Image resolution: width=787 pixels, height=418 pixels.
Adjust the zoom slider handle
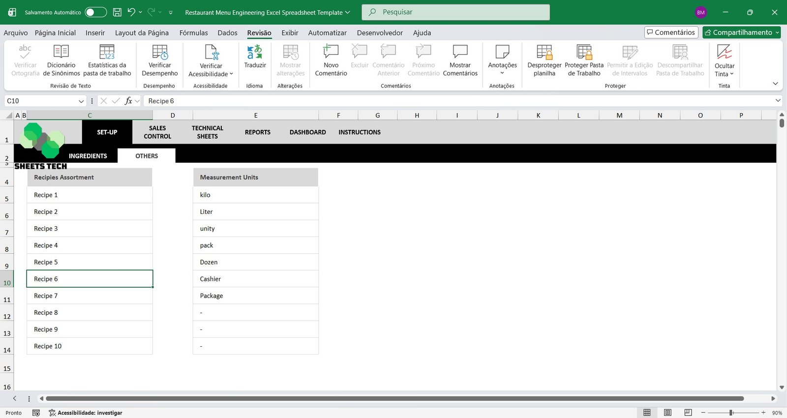[x=731, y=413]
